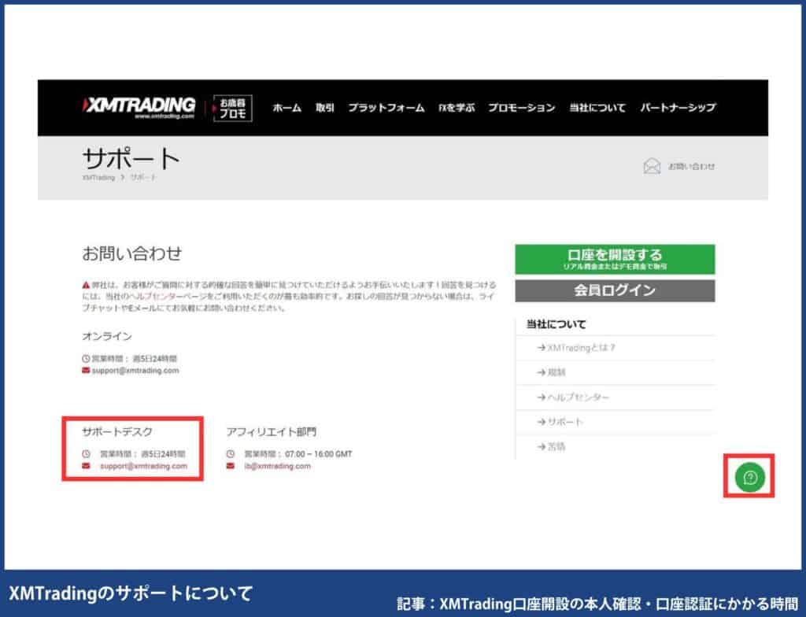The image size is (806, 617).
Task: Open the 当社について menu
Action: pyautogui.click(x=597, y=108)
